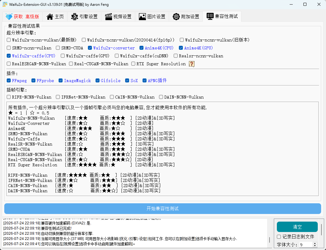Toggle Waifu2x-ncnn-vulkan(20200414(fp16p)) checkbox
This screenshot has width=326, height=250.
[x=84, y=40]
